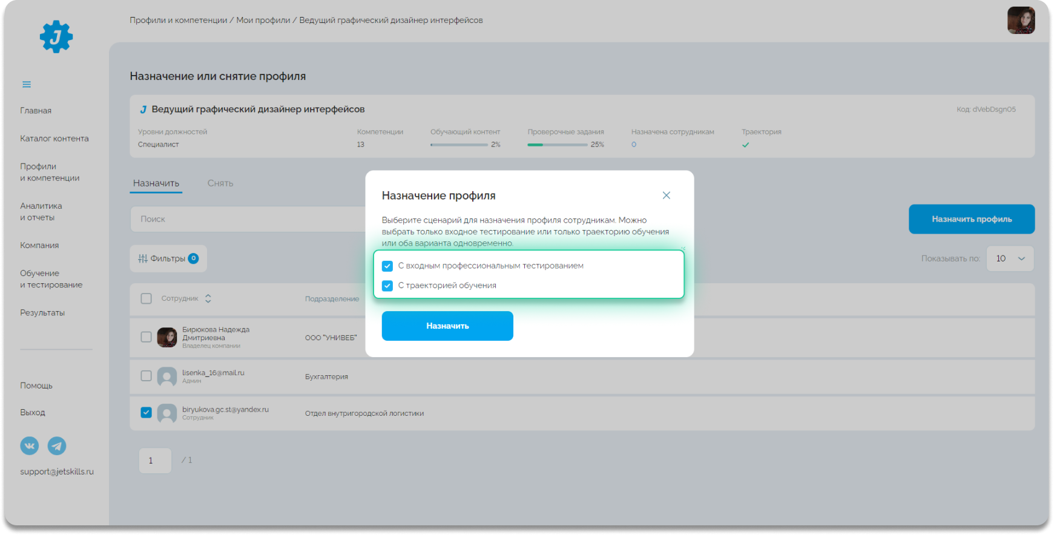Collapse sidebar with hamburger menu icon
The width and height of the screenshot is (1054, 535).
(x=27, y=84)
